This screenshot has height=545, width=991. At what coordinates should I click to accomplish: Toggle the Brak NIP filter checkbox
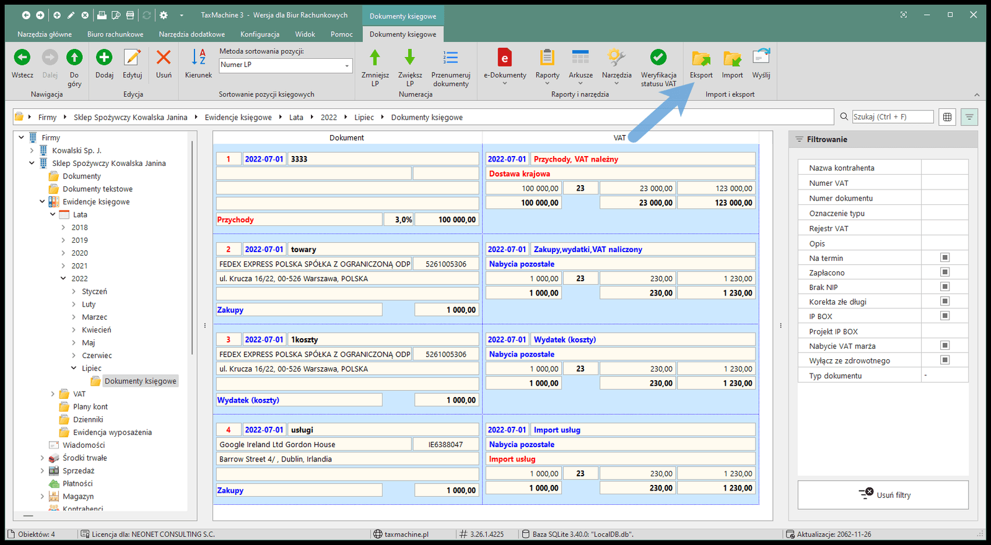click(x=945, y=287)
